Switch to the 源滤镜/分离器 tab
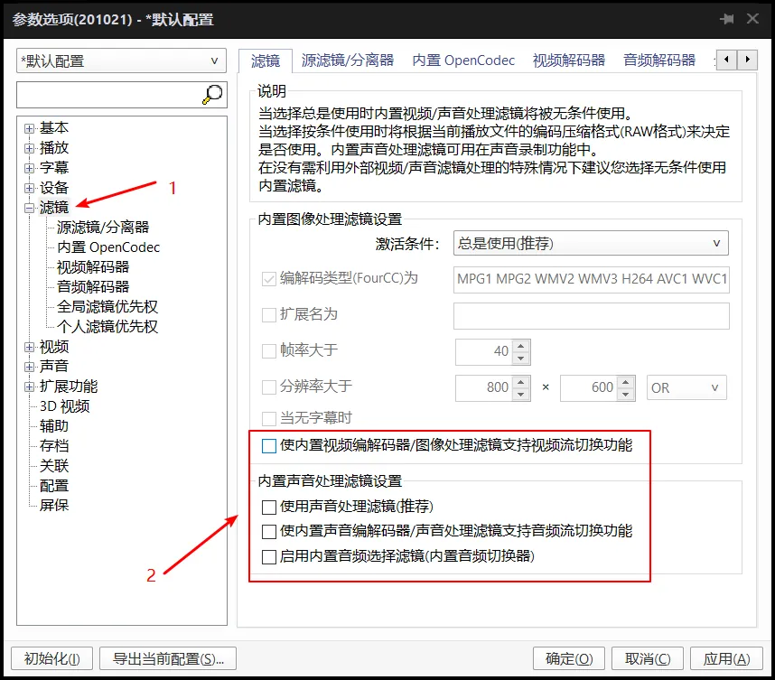Screen dimensions: 775x680 tap(350, 59)
